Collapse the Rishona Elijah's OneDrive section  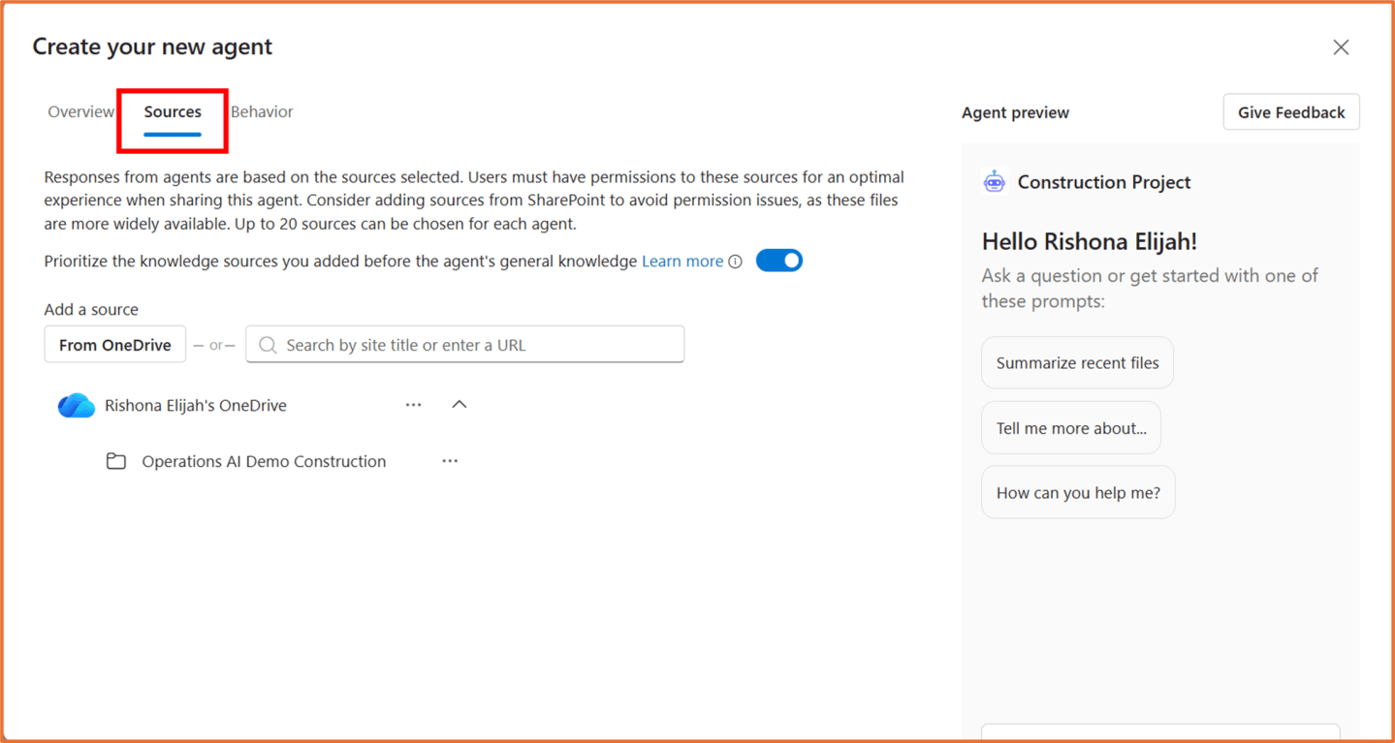tap(460, 405)
